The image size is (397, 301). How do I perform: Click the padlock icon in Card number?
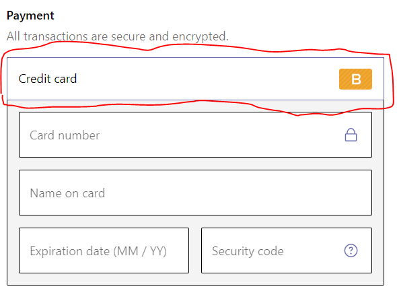pyautogui.click(x=351, y=135)
